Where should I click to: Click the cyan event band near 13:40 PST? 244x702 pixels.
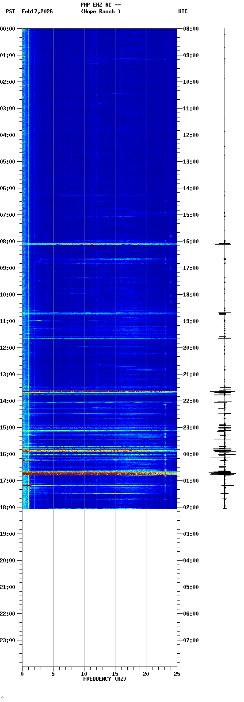[x=99, y=392]
